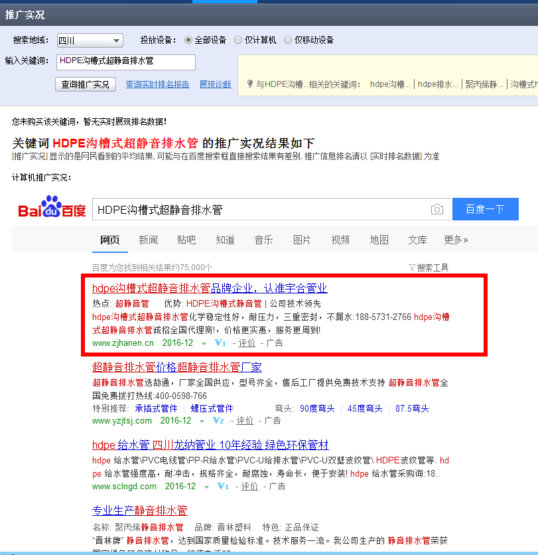
Task: Click V1 badge next to www.sclngd.com
Action: [x=223, y=486]
